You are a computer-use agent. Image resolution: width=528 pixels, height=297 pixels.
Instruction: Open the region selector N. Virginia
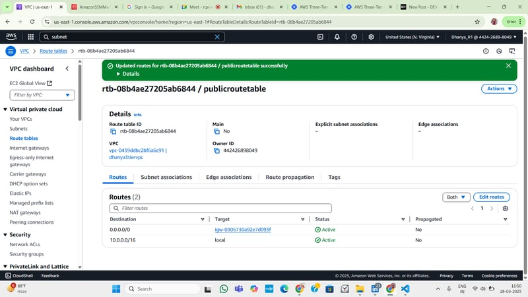412,37
